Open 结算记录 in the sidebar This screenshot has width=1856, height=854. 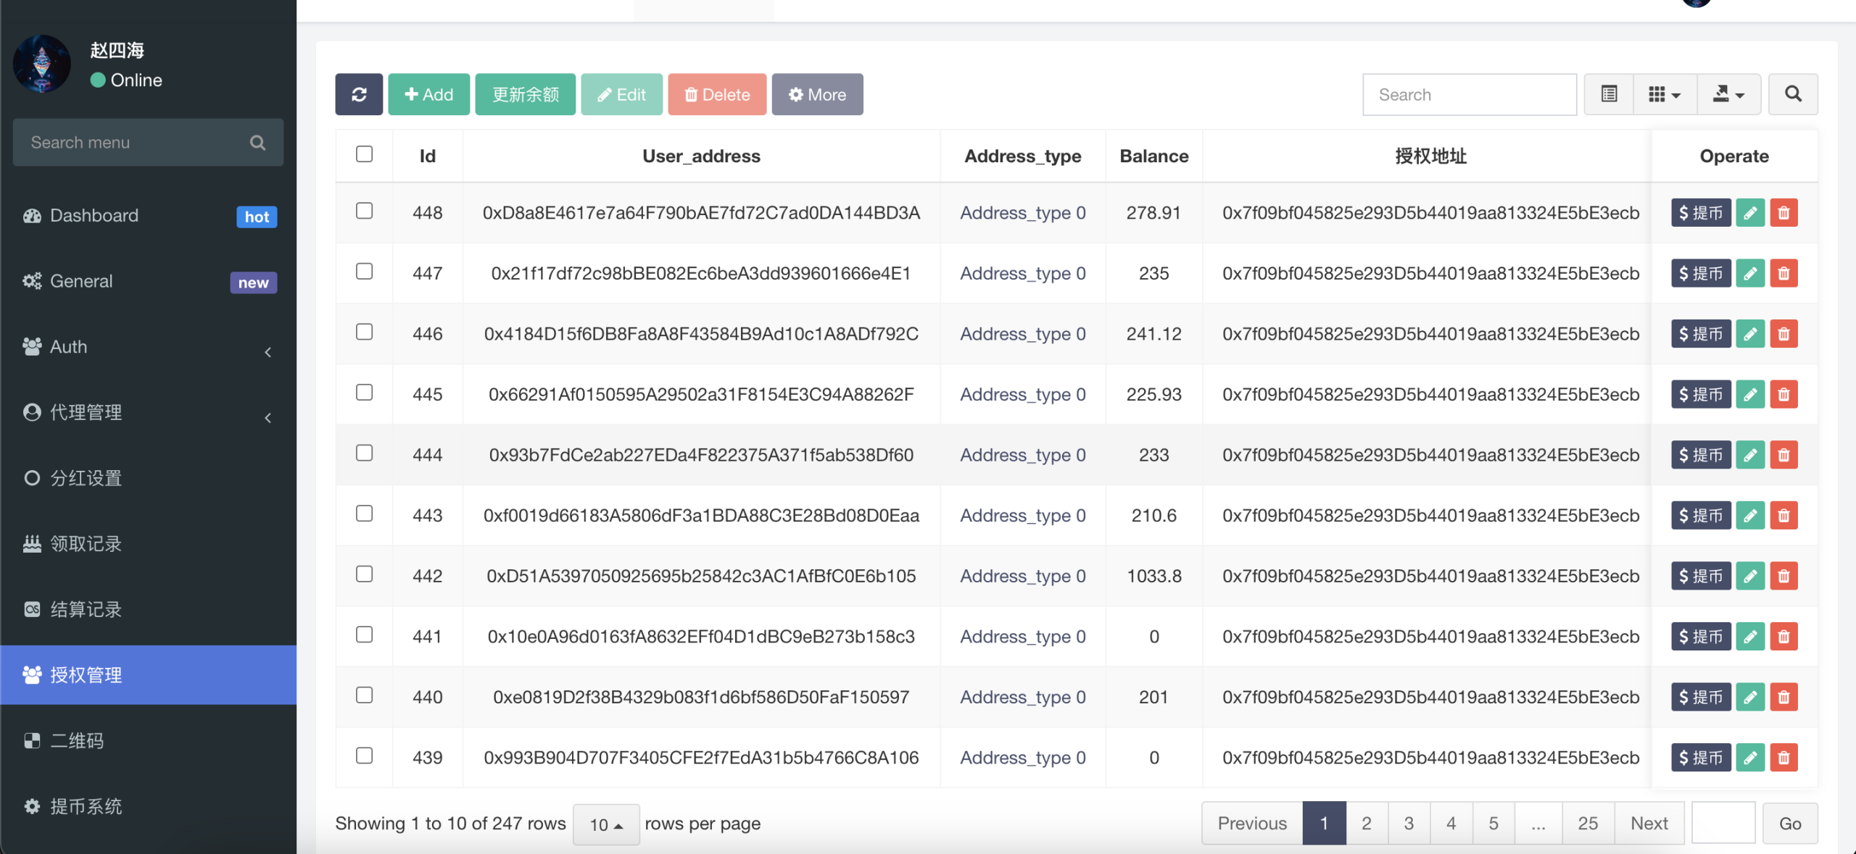pyautogui.click(x=86, y=609)
